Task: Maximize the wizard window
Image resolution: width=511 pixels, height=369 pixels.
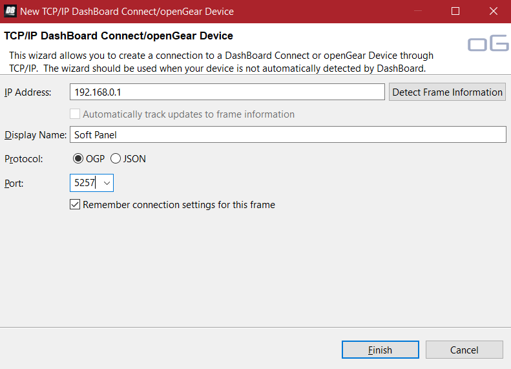Action: click(x=455, y=11)
